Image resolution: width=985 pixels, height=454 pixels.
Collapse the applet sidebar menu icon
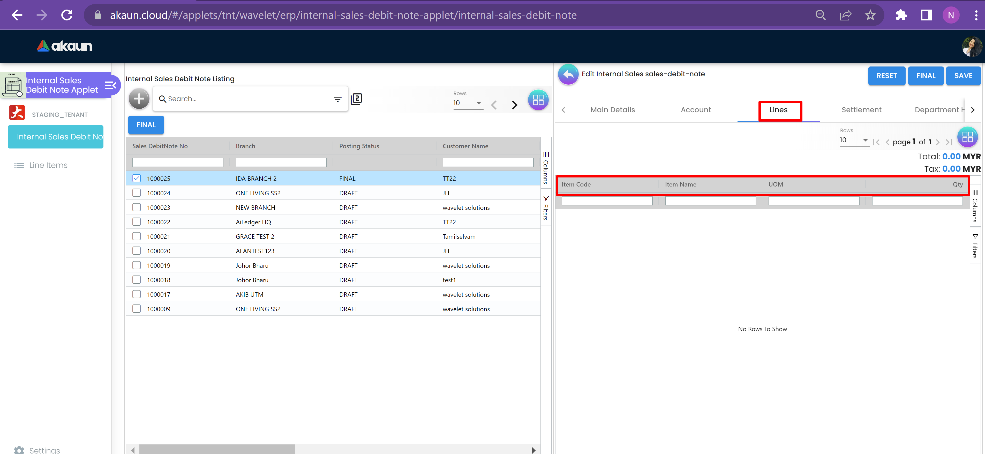[110, 85]
